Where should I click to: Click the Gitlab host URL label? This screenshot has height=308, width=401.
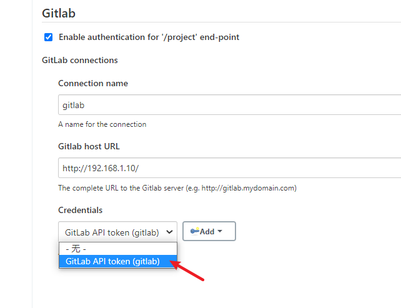click(89, 146)
